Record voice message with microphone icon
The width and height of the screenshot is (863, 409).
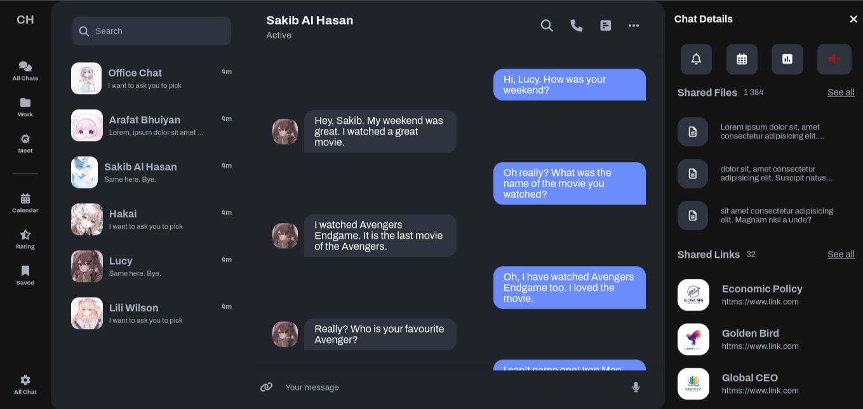coord(636,387)
